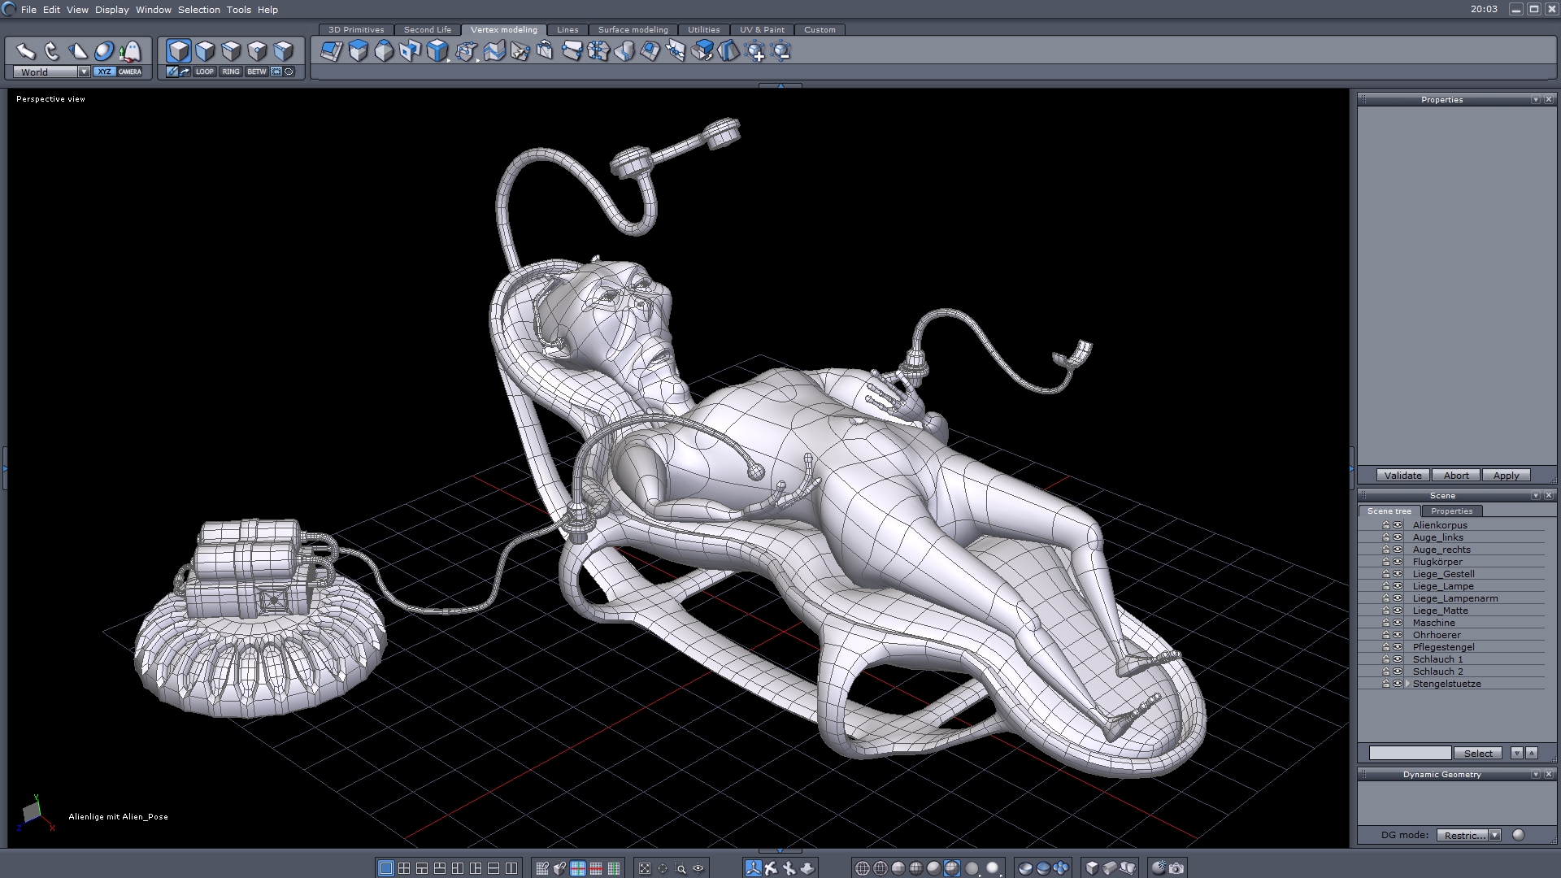Image resolution: width=1561 pixels, height=878 pixels.
Task: Click the scene tree search input field
Action: 1409,753
